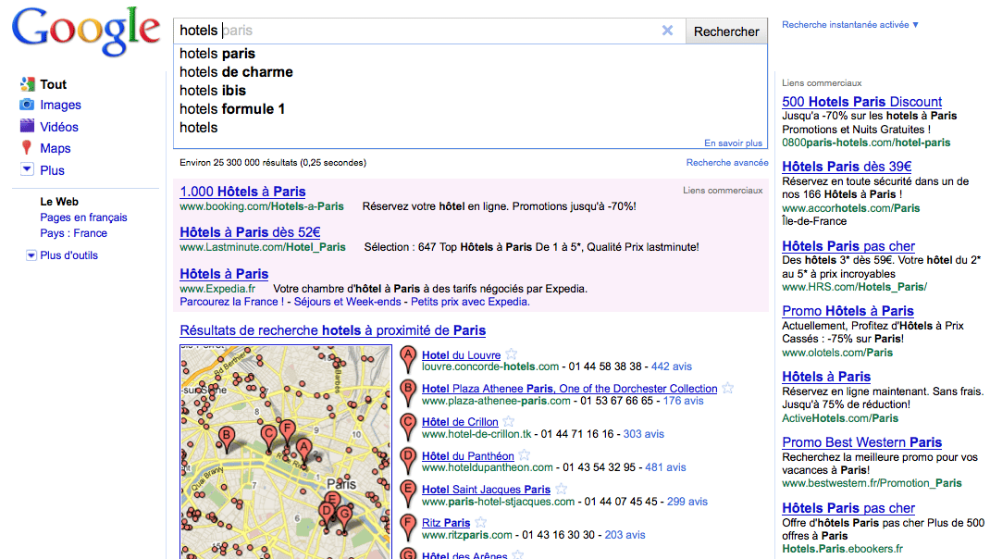Star the Hotel Saint Jacques Paris result
This screenshot has height=559, width=990.
pyautogui.click(x=562, y=489)
